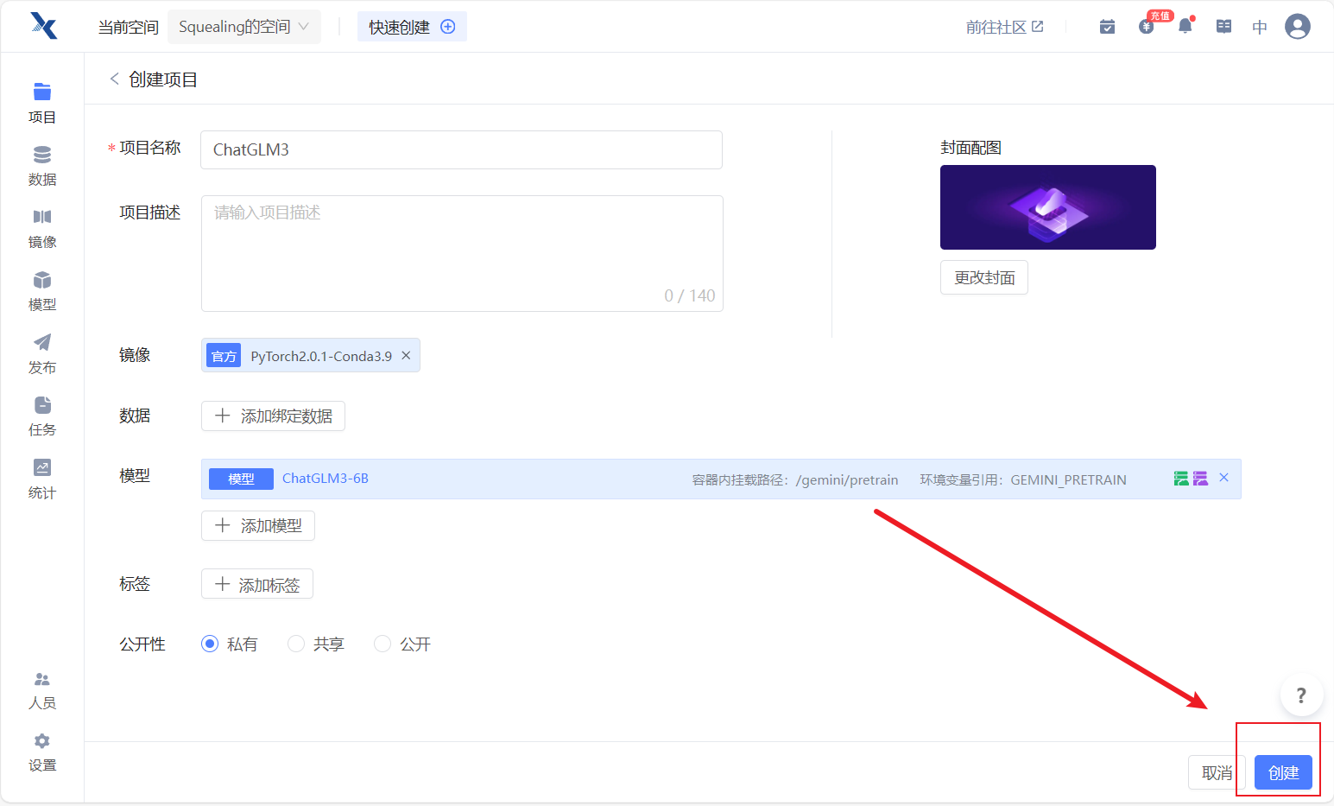Viewport: 1334px width, 806px height.
Task: Select the 共享 visibility option
Action: (x=296, y=644)
